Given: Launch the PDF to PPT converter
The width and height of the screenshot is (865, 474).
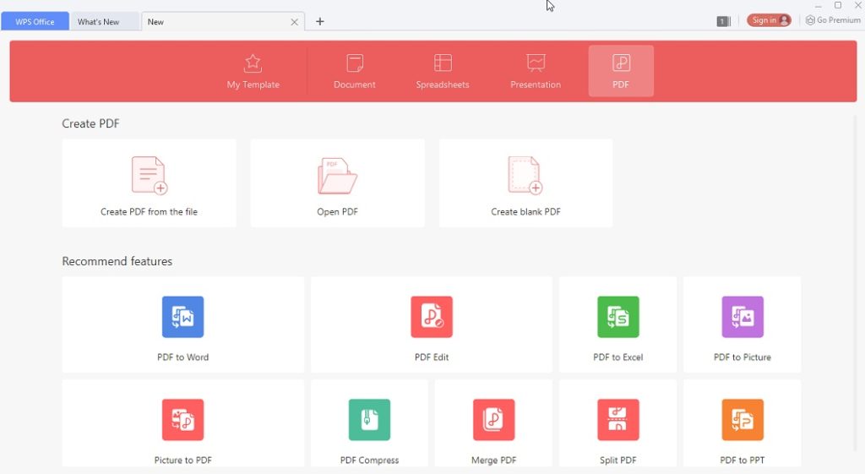Looking at the screenshot, I should point(742,420).
